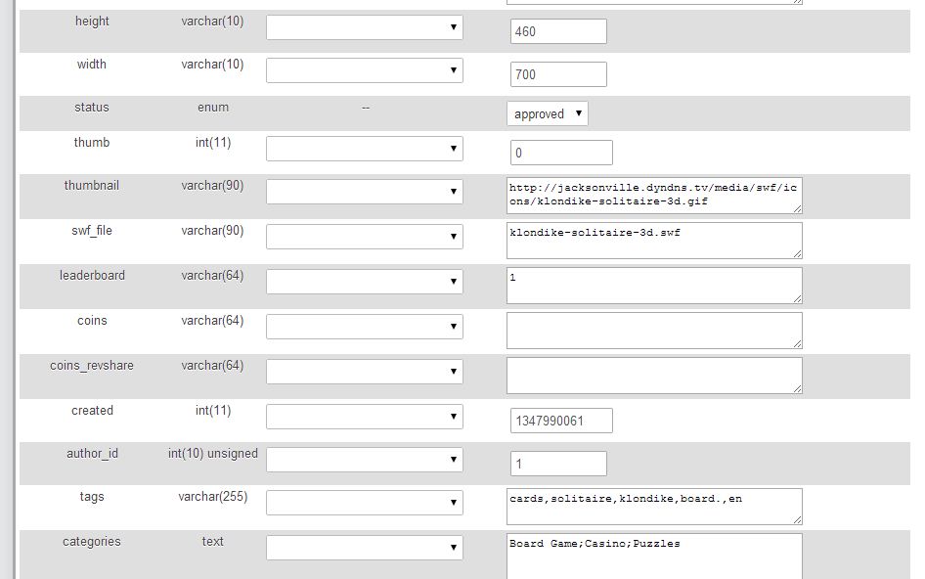The width and height of the screenshot is (925, 579).
Task: Click the width value field
Action: [558, 74]
